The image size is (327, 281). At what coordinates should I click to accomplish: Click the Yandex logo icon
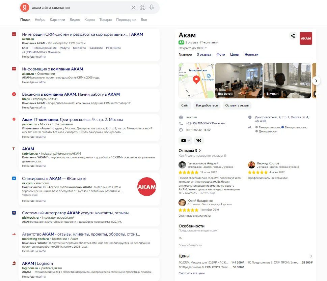(25, 8)
